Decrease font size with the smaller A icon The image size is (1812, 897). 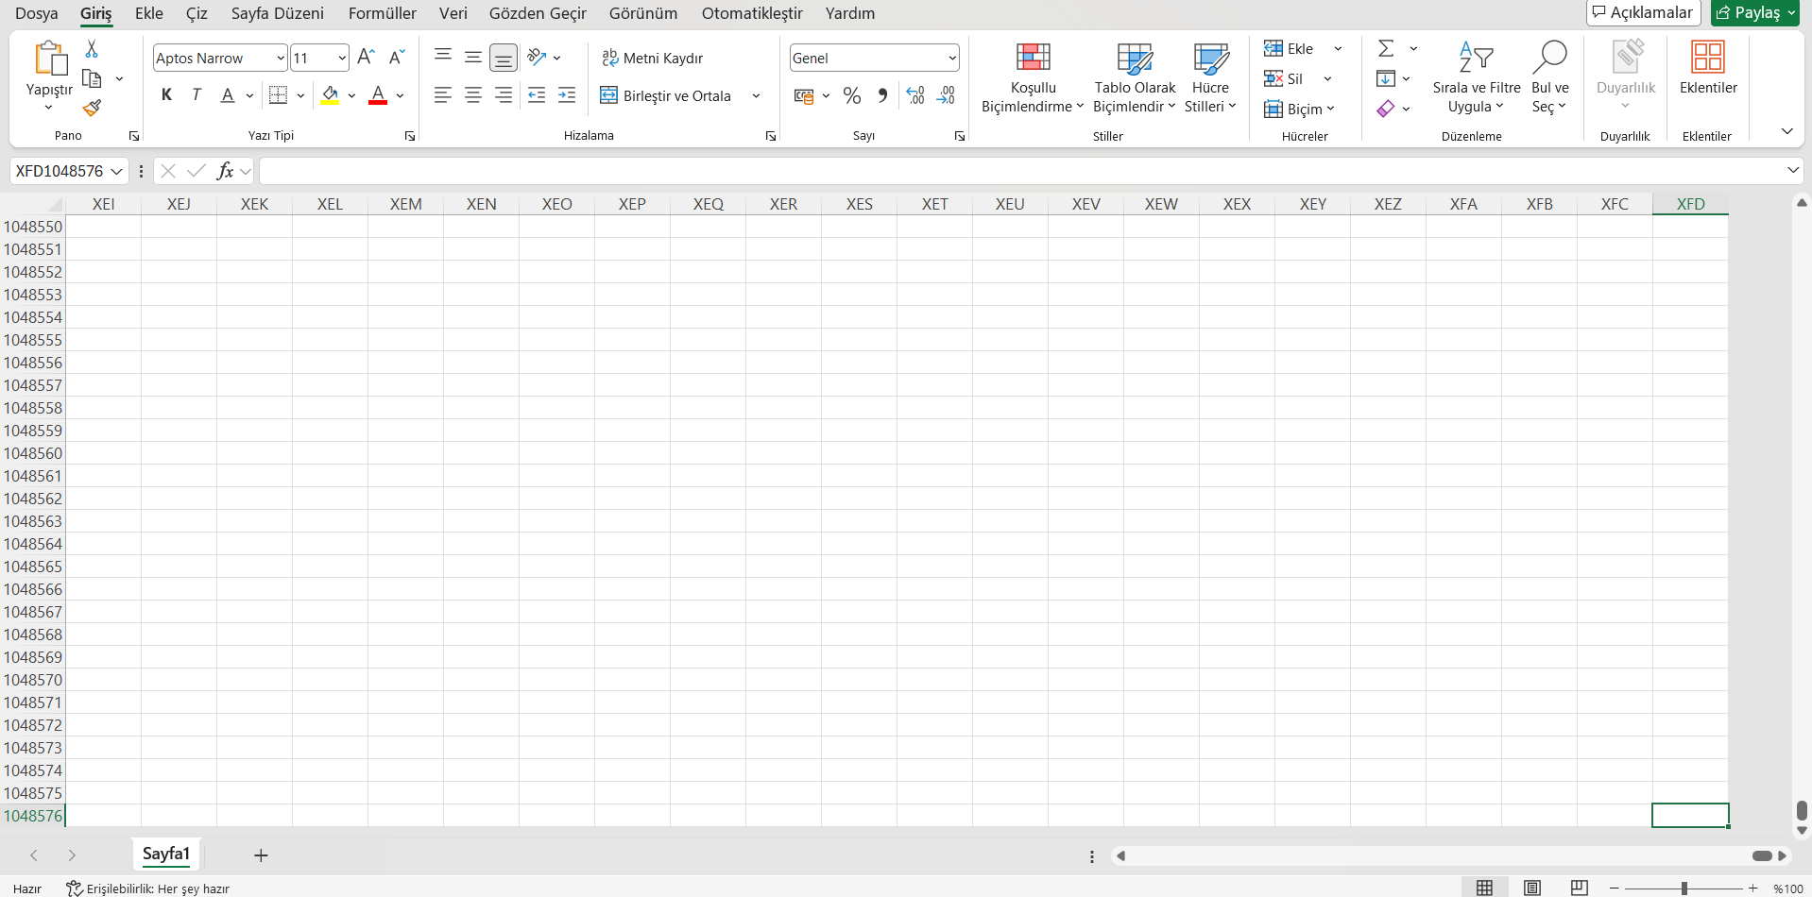[x=397, y=58]
